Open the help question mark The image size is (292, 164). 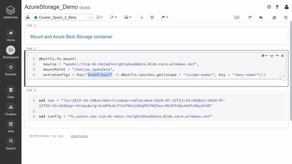277,7
